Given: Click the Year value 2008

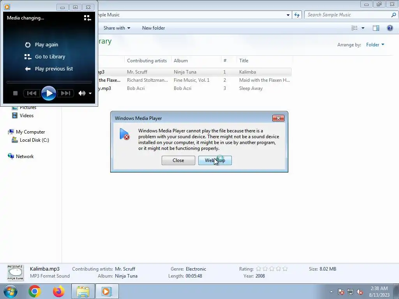Looking at the screenshot, I should click(260, 276).
